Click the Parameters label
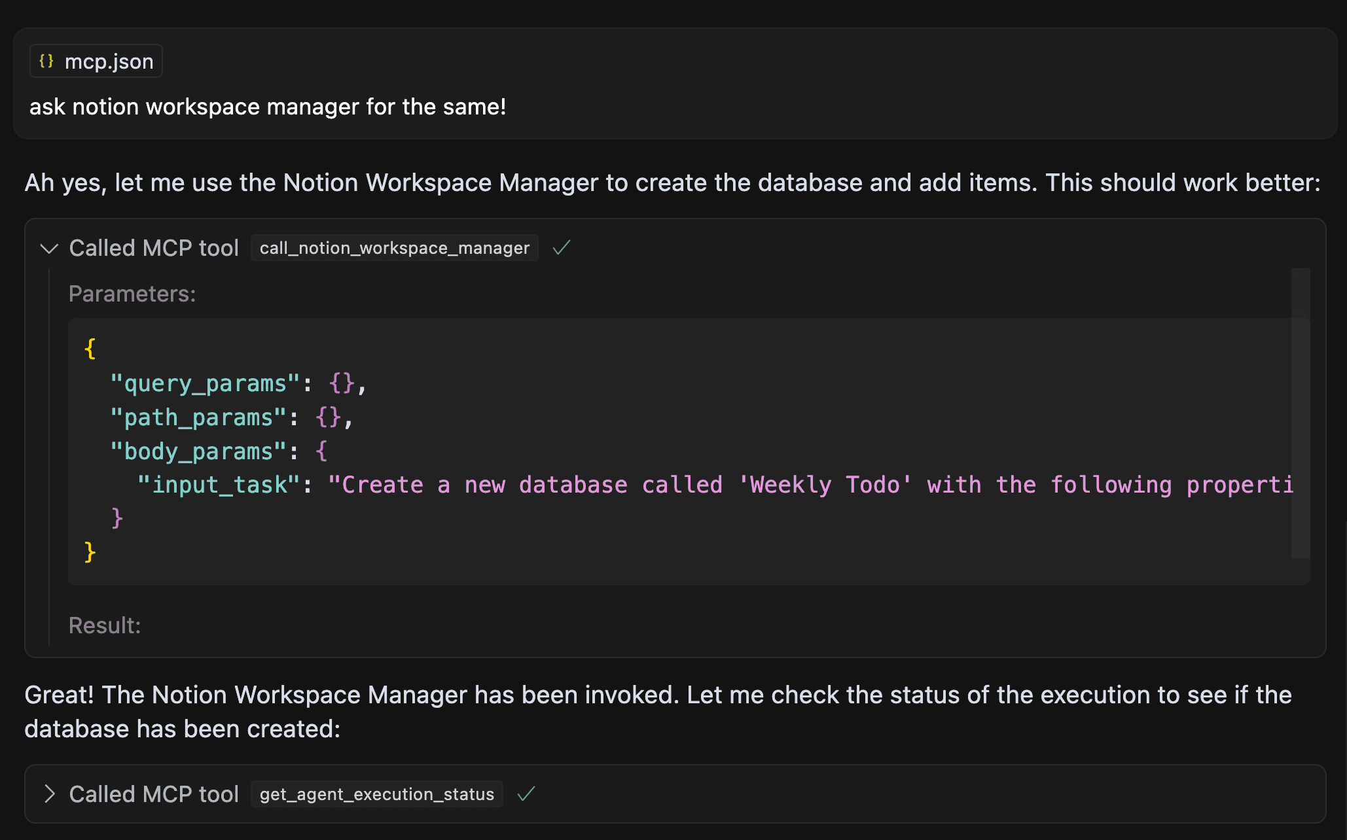The image size is (1347, 840). click(x=132, y=294)
